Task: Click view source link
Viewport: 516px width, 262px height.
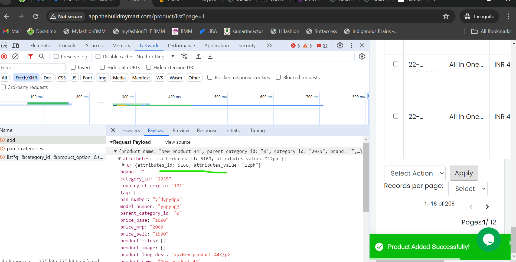Action: (x=178, y=142)
